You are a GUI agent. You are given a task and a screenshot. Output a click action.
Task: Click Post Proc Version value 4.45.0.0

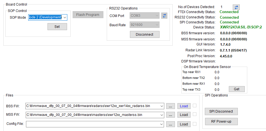coord(226,56)
